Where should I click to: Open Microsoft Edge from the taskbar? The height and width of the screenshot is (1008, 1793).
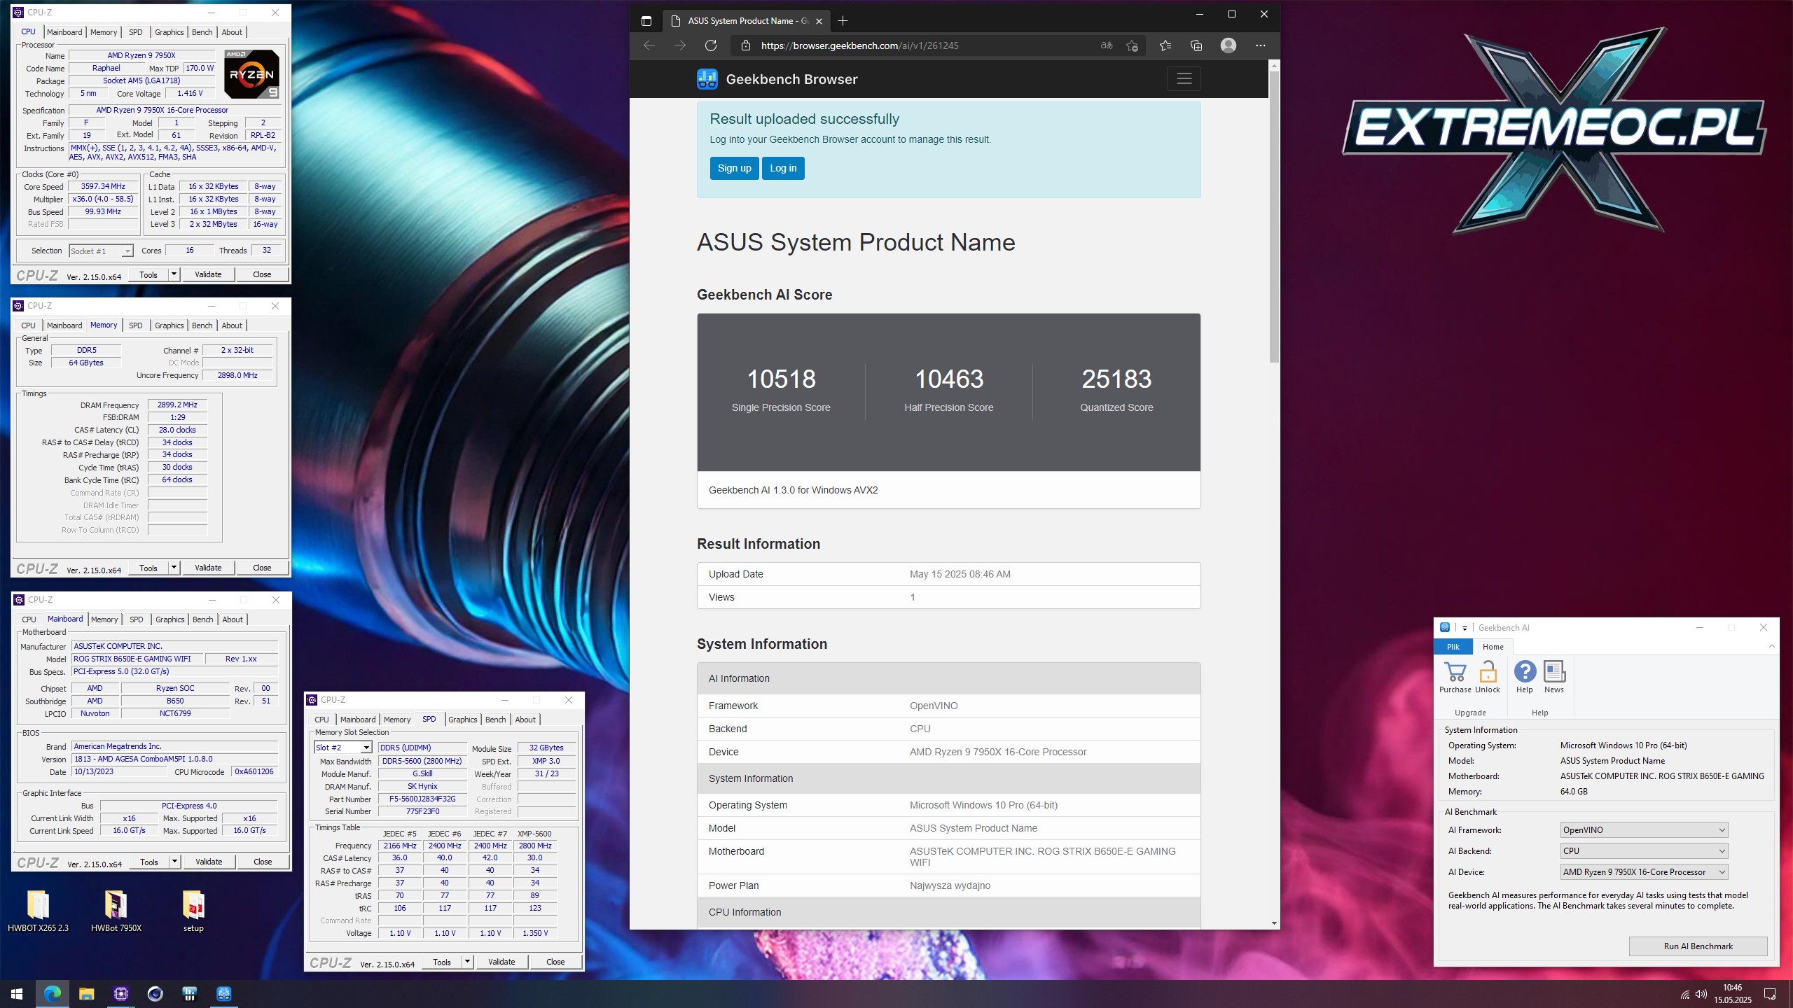52,993
